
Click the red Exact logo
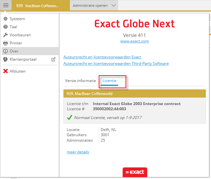[135, 172]
